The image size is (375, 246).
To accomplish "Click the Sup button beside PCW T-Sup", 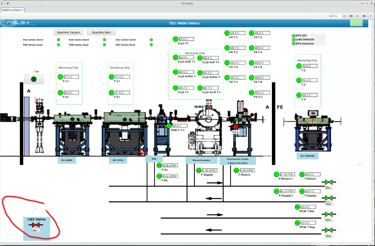I will 328,236.
